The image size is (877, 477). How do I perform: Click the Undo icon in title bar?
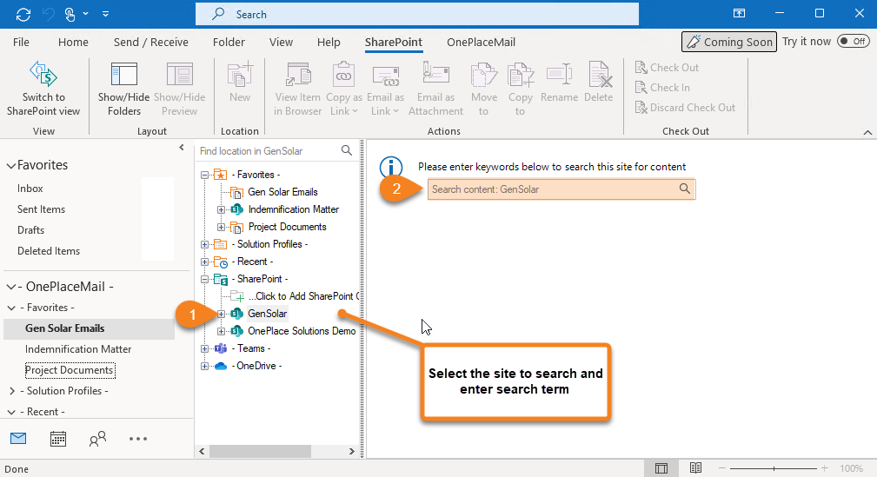[x=48, y=15]
